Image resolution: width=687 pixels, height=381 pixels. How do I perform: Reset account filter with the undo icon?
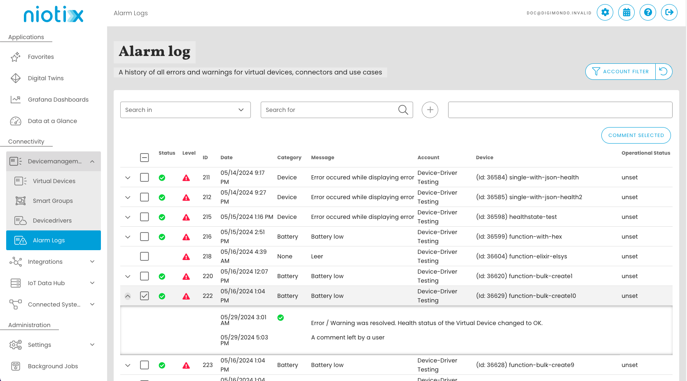coord(663,72)
